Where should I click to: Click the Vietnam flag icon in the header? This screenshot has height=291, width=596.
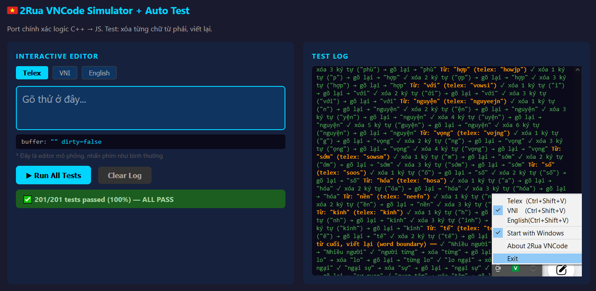[x=12, y=11]
